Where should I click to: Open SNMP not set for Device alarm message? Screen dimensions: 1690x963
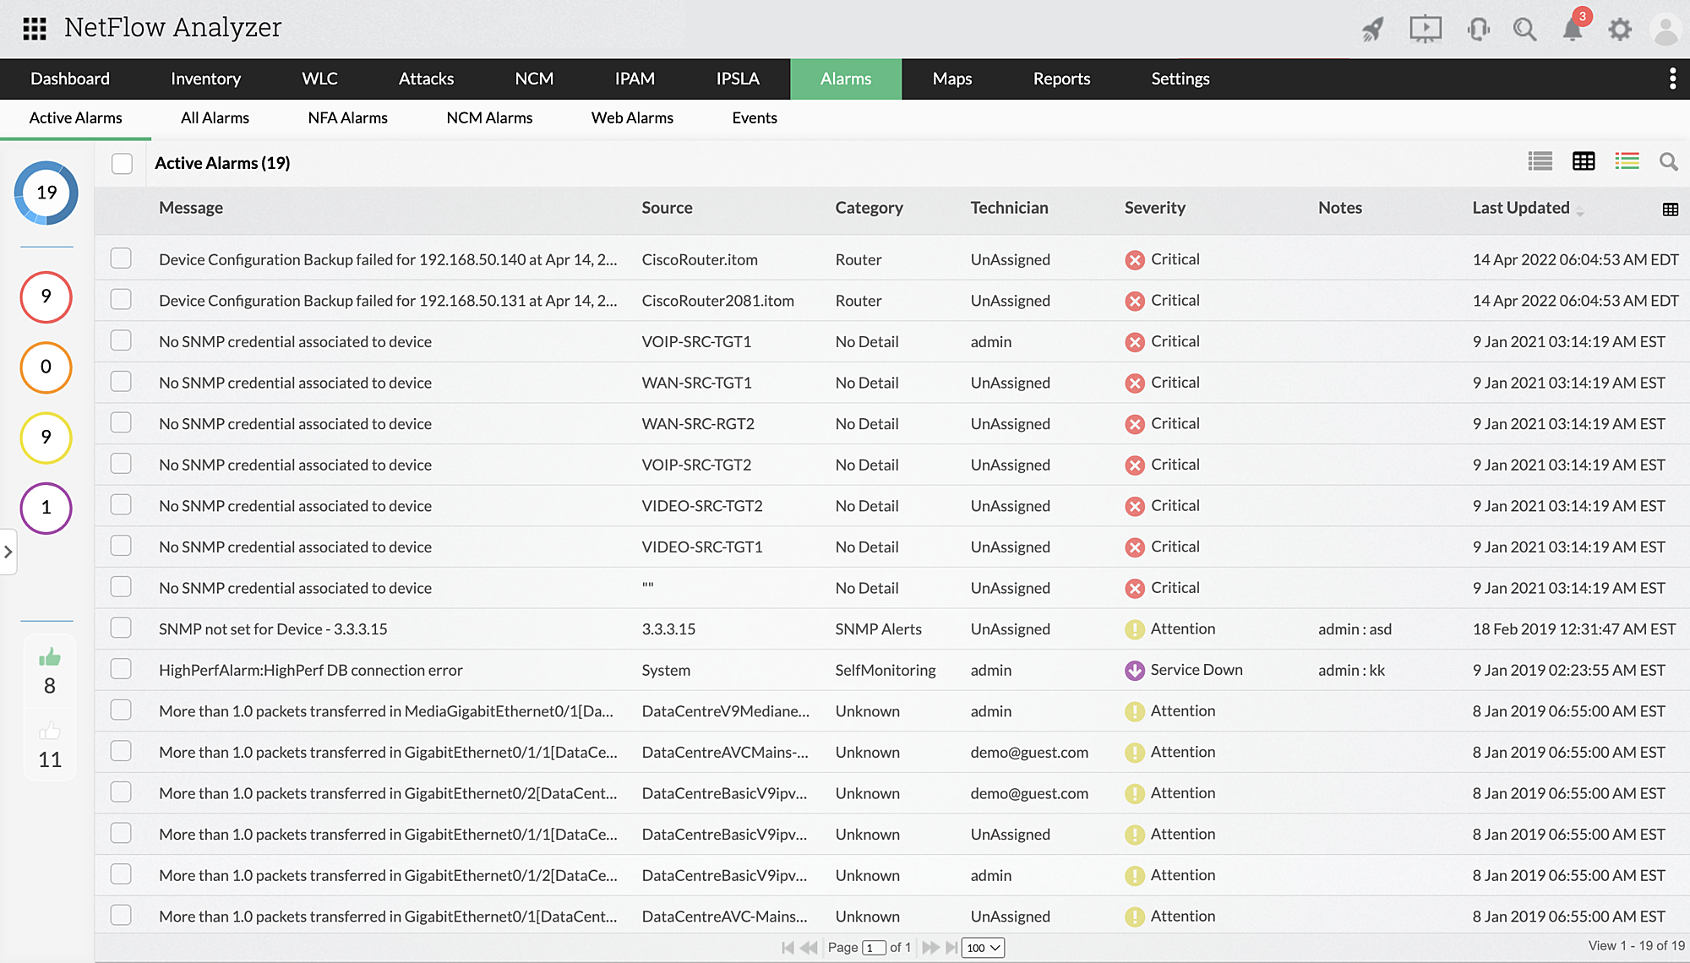point(273,629)
